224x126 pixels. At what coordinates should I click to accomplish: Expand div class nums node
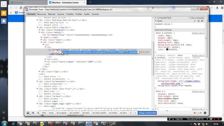[x=41, y=40]
